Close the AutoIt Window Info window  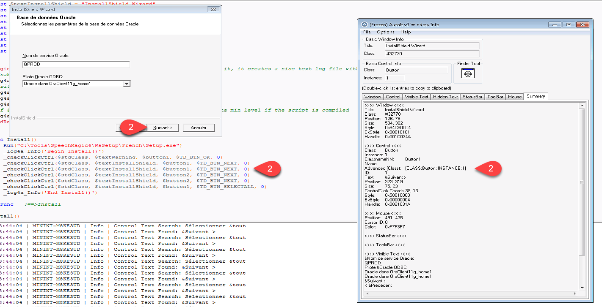(583, 24)
